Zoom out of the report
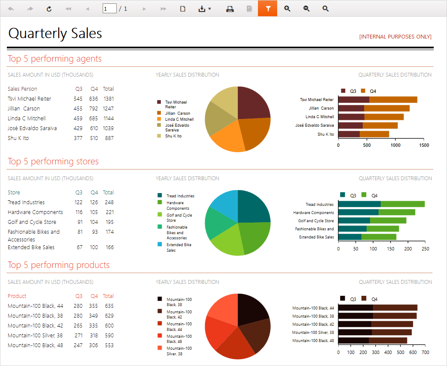Image resolution: width=447 pixels, height=366 pixels. pos(306,9)
